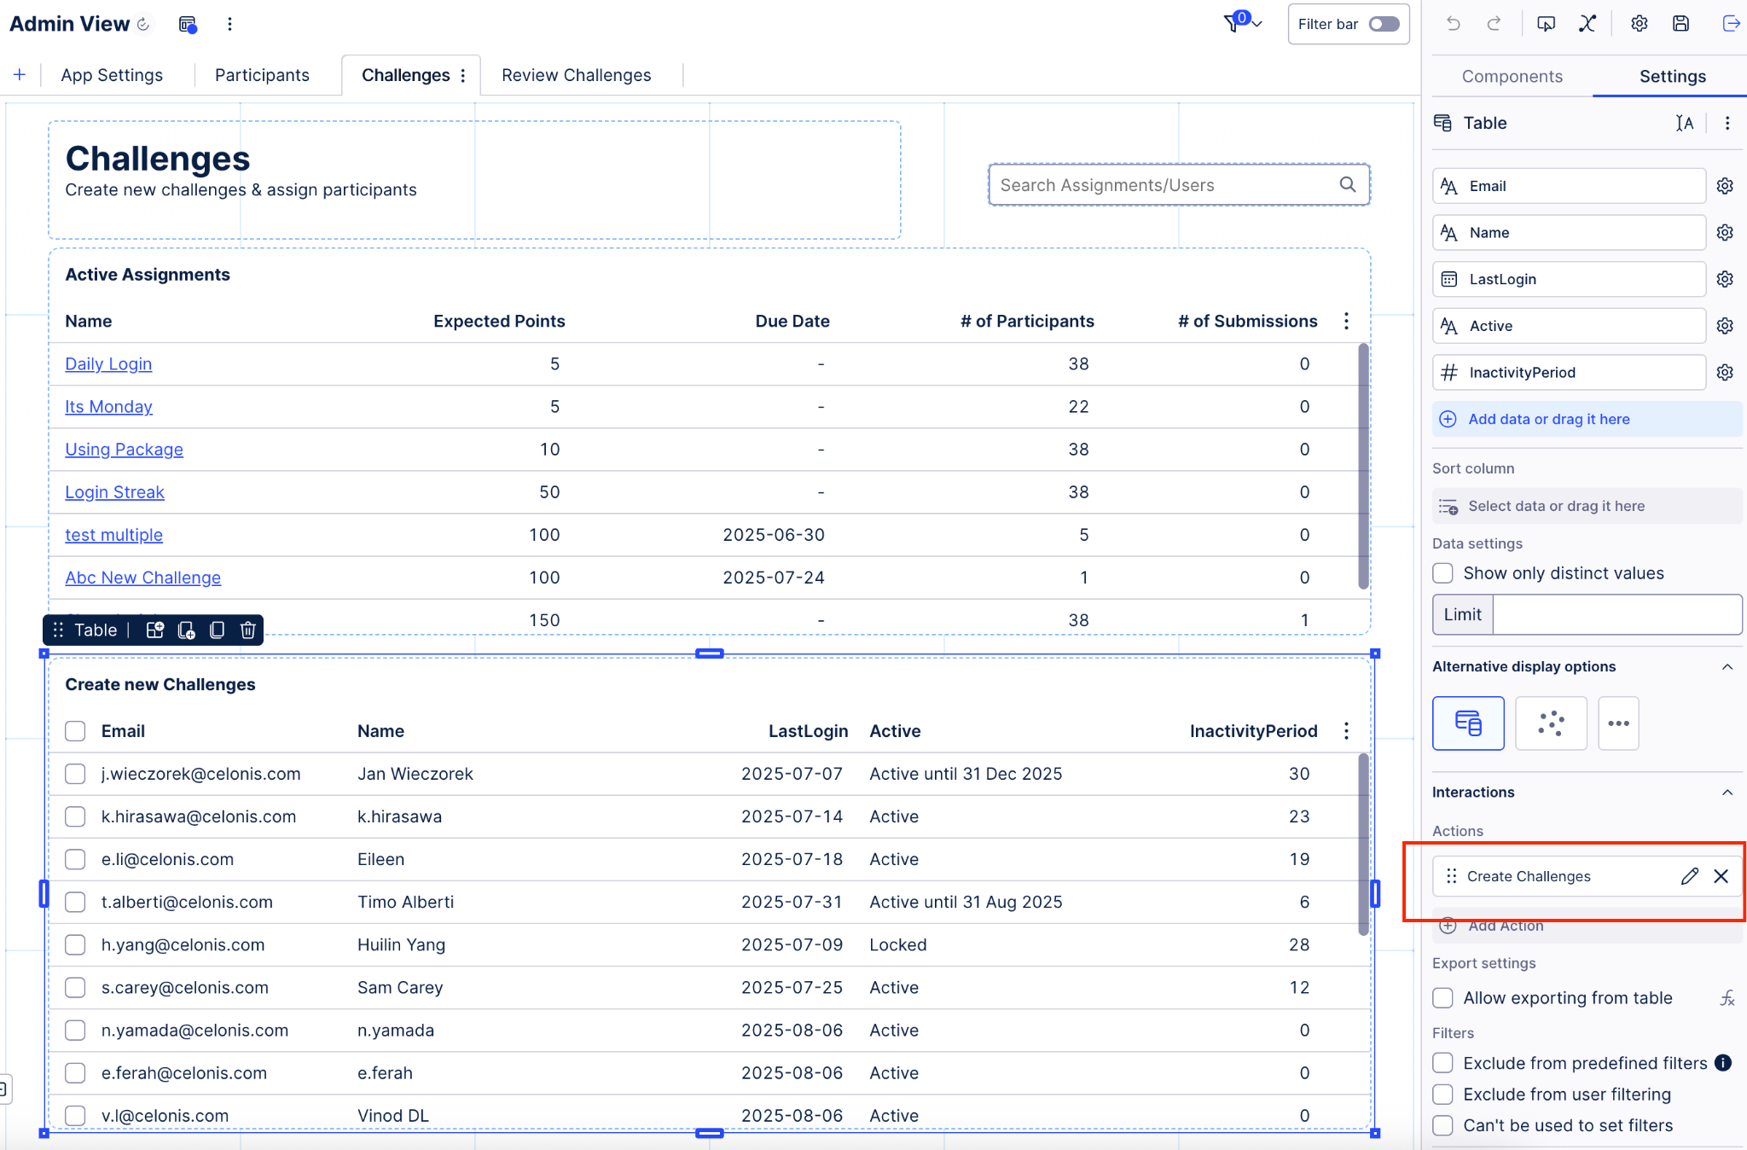The width and height of the screenshot is (1747, 1150).
Task: Open Name column settings gear
Action: click(1725, 233)
